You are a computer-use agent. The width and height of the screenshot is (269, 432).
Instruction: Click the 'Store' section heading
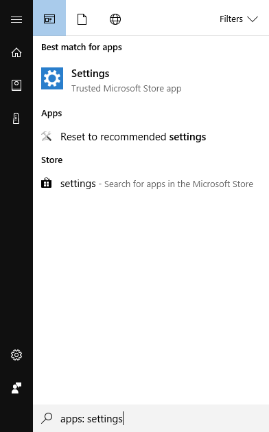click(52, 160)
